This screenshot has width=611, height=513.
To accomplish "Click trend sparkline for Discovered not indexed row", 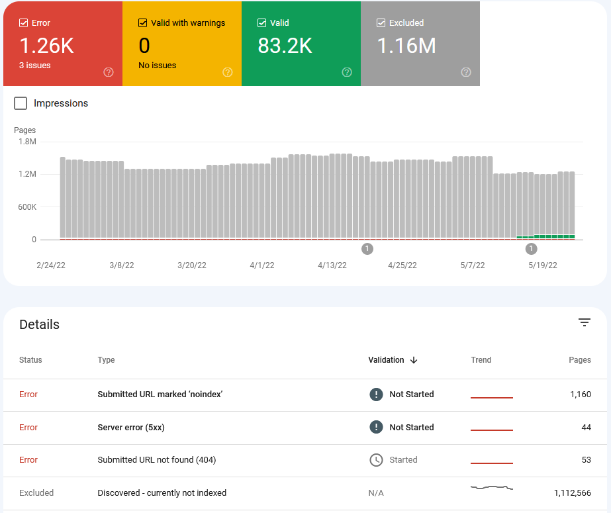I will click(492, 487).
